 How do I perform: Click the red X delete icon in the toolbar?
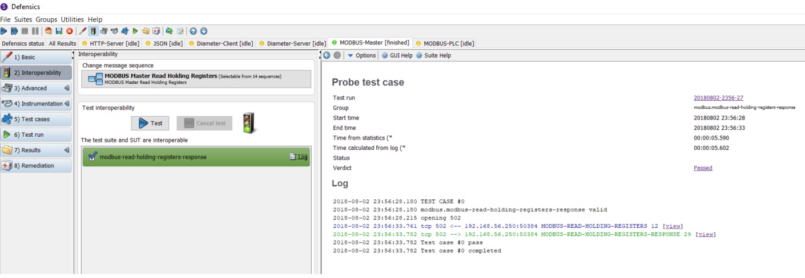click(x=70, y=31)
